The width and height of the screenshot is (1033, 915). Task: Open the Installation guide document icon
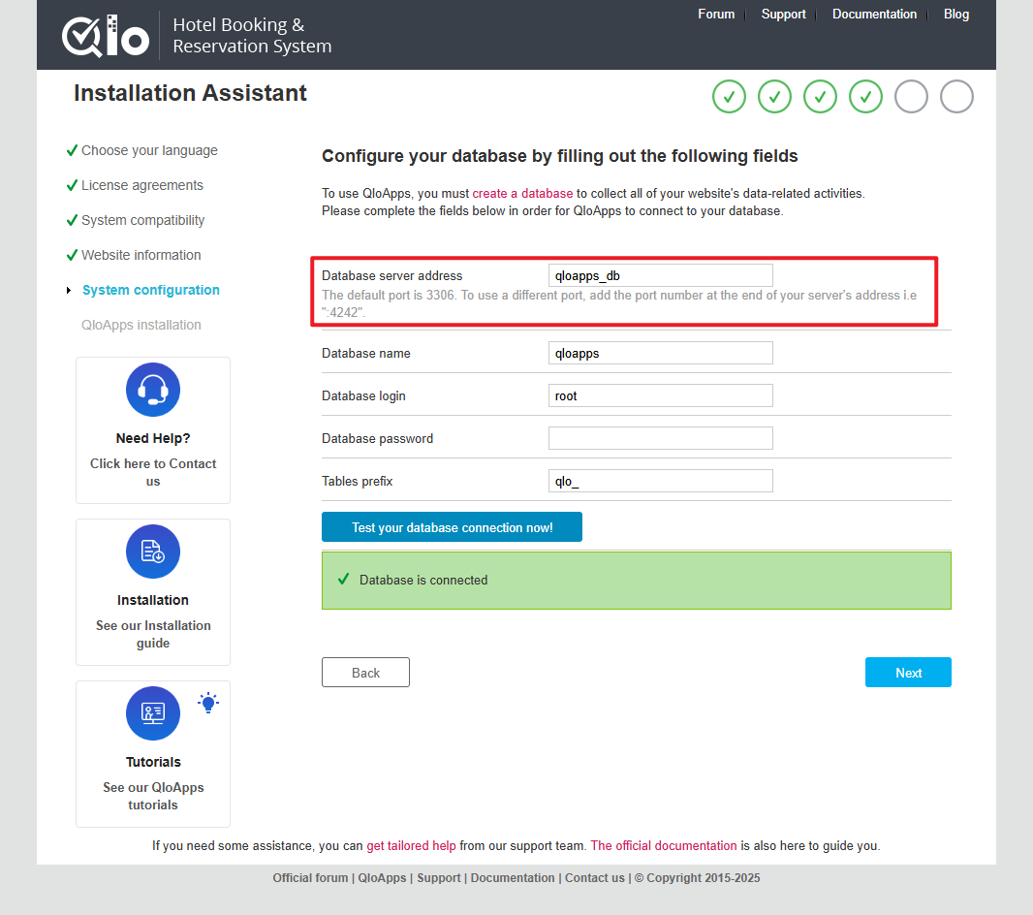pos(153,552)
